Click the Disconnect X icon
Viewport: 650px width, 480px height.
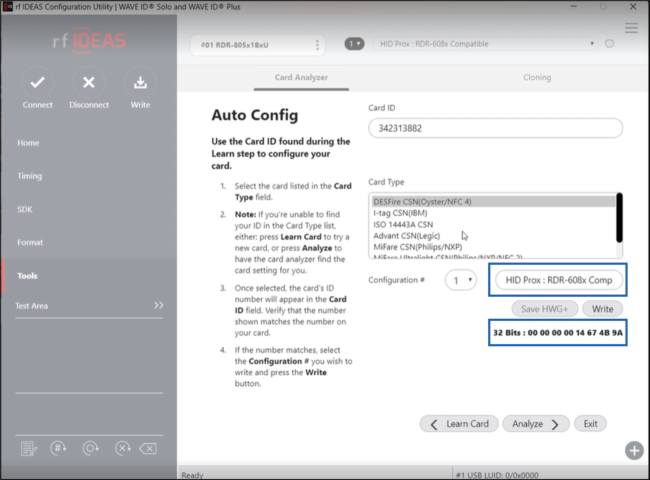coord(89,82)
